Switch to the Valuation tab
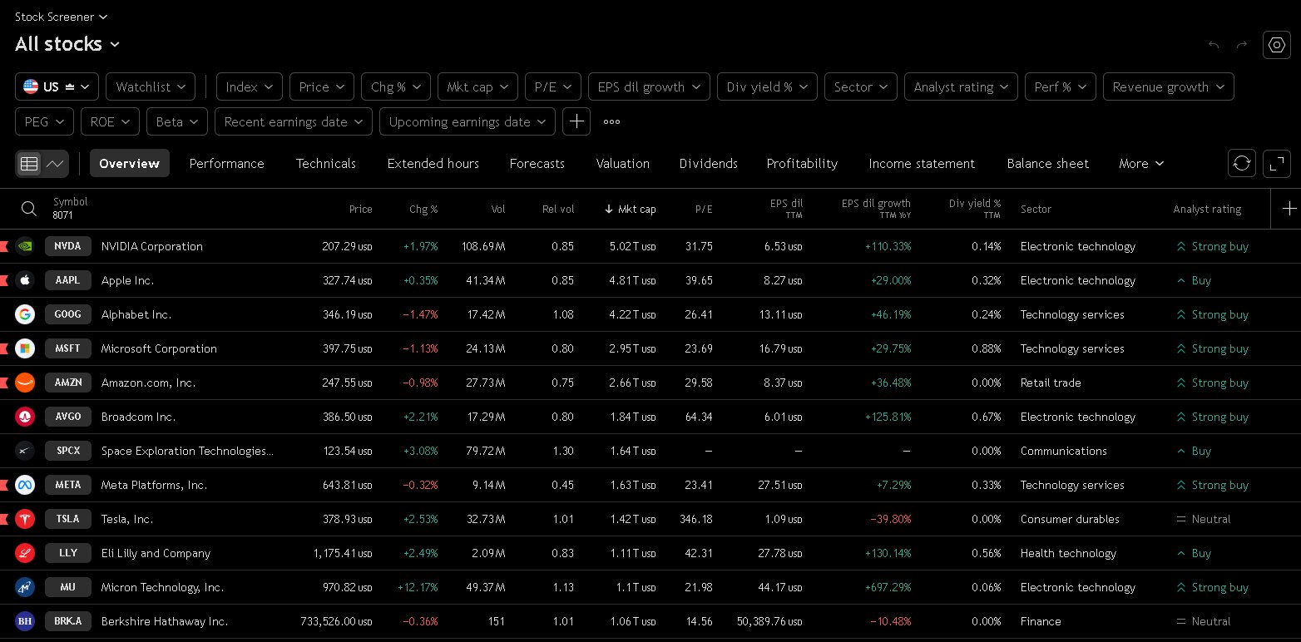 (x=623, y=163)
